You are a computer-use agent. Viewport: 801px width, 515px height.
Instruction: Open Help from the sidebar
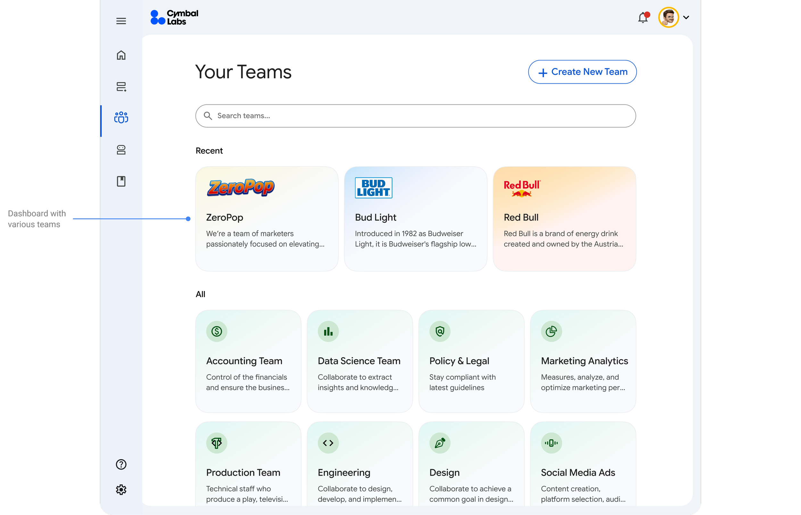point(121,464)
